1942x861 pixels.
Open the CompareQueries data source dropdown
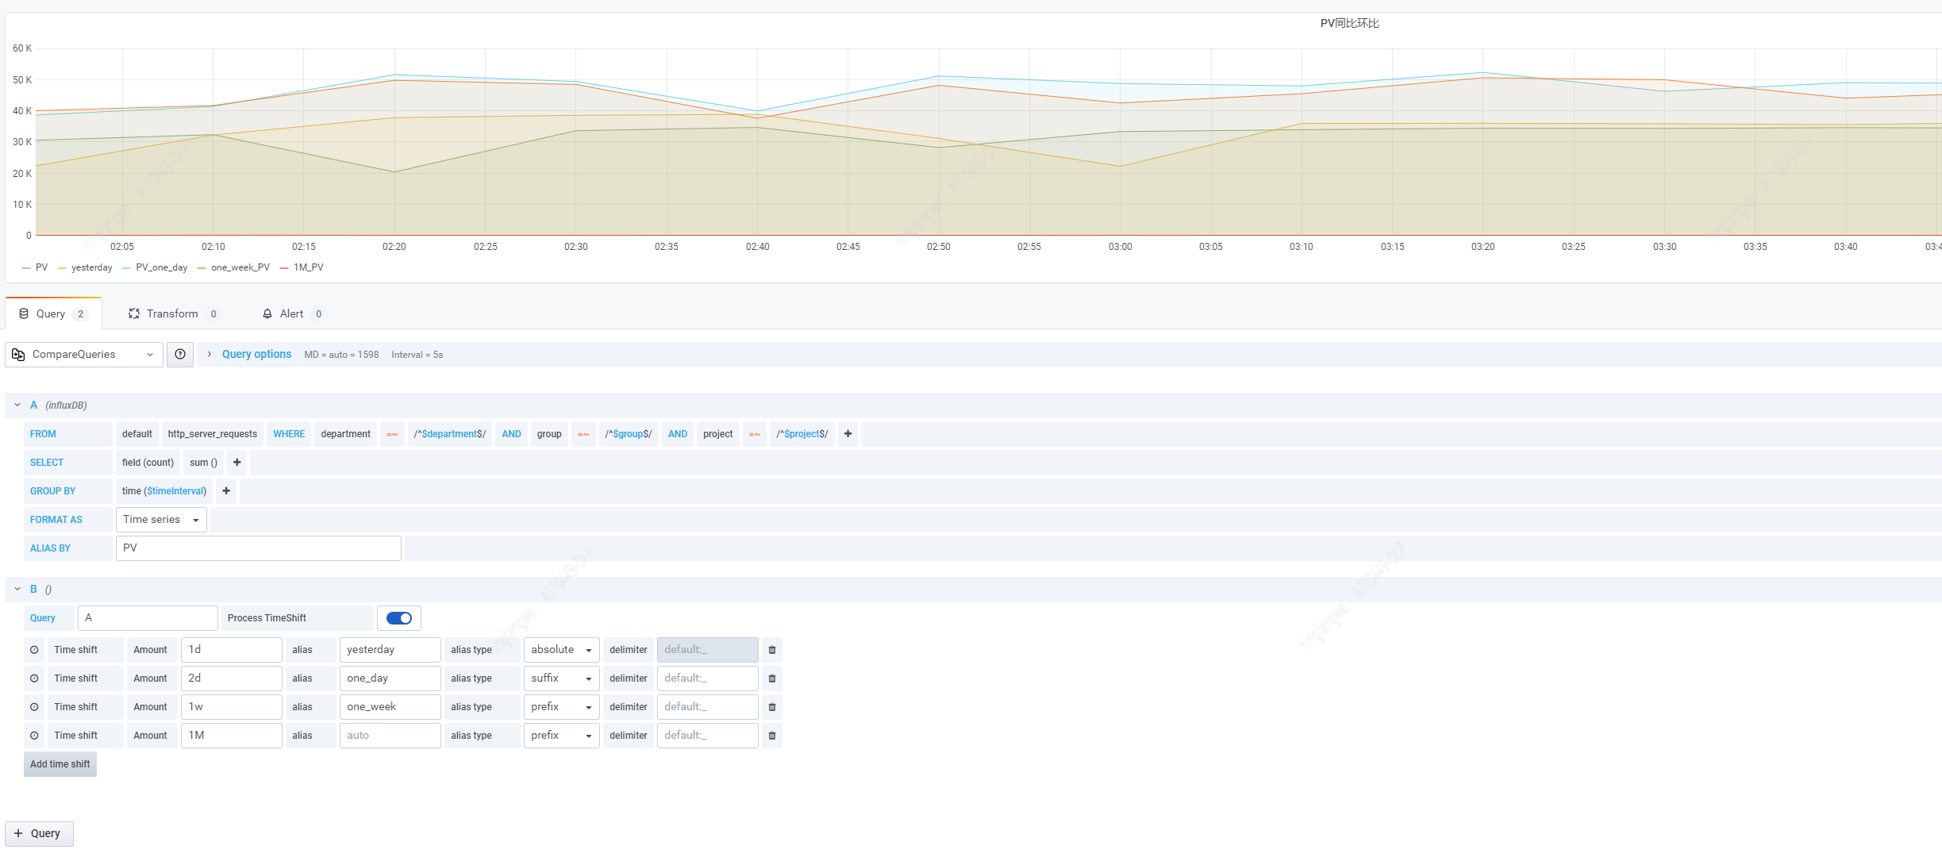point(83,355)
